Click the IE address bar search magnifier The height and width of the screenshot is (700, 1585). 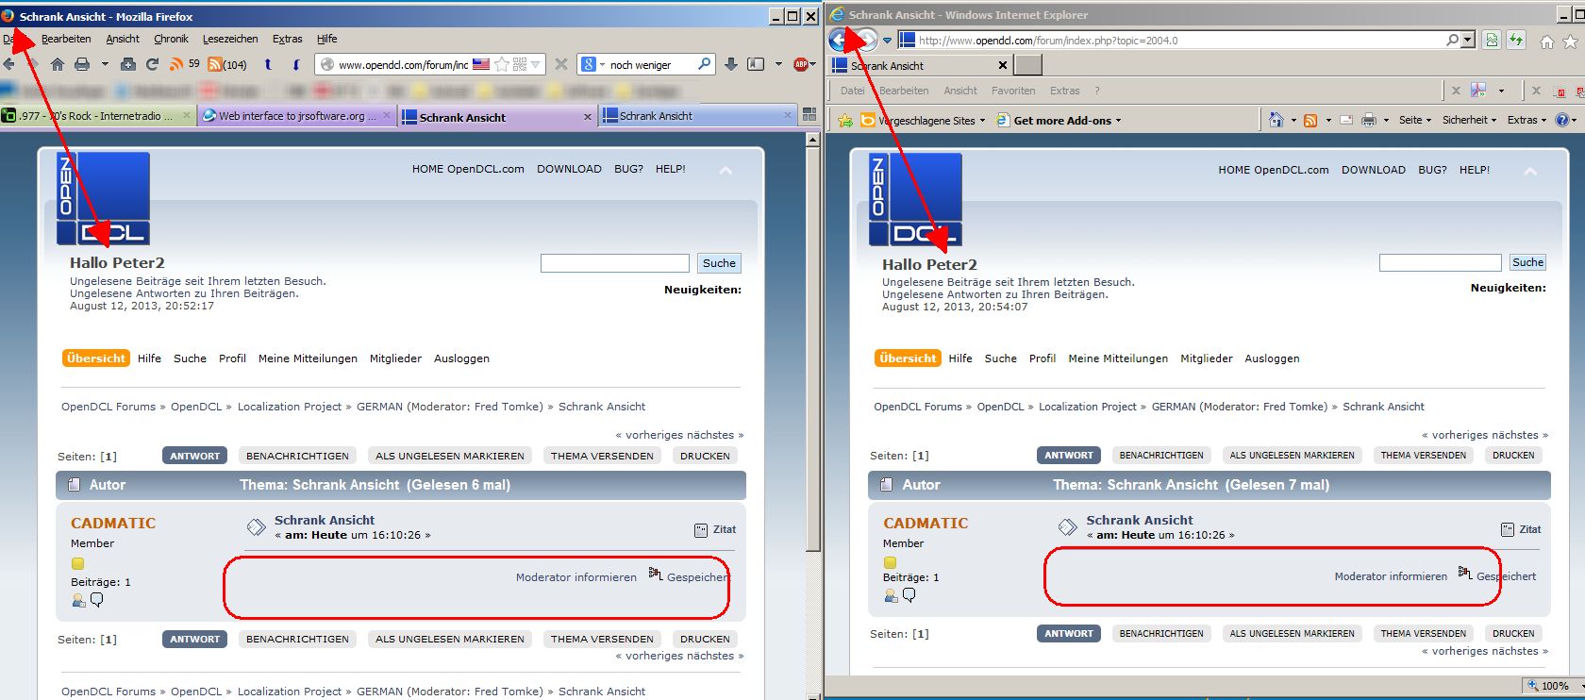(x=1452, y=40)
